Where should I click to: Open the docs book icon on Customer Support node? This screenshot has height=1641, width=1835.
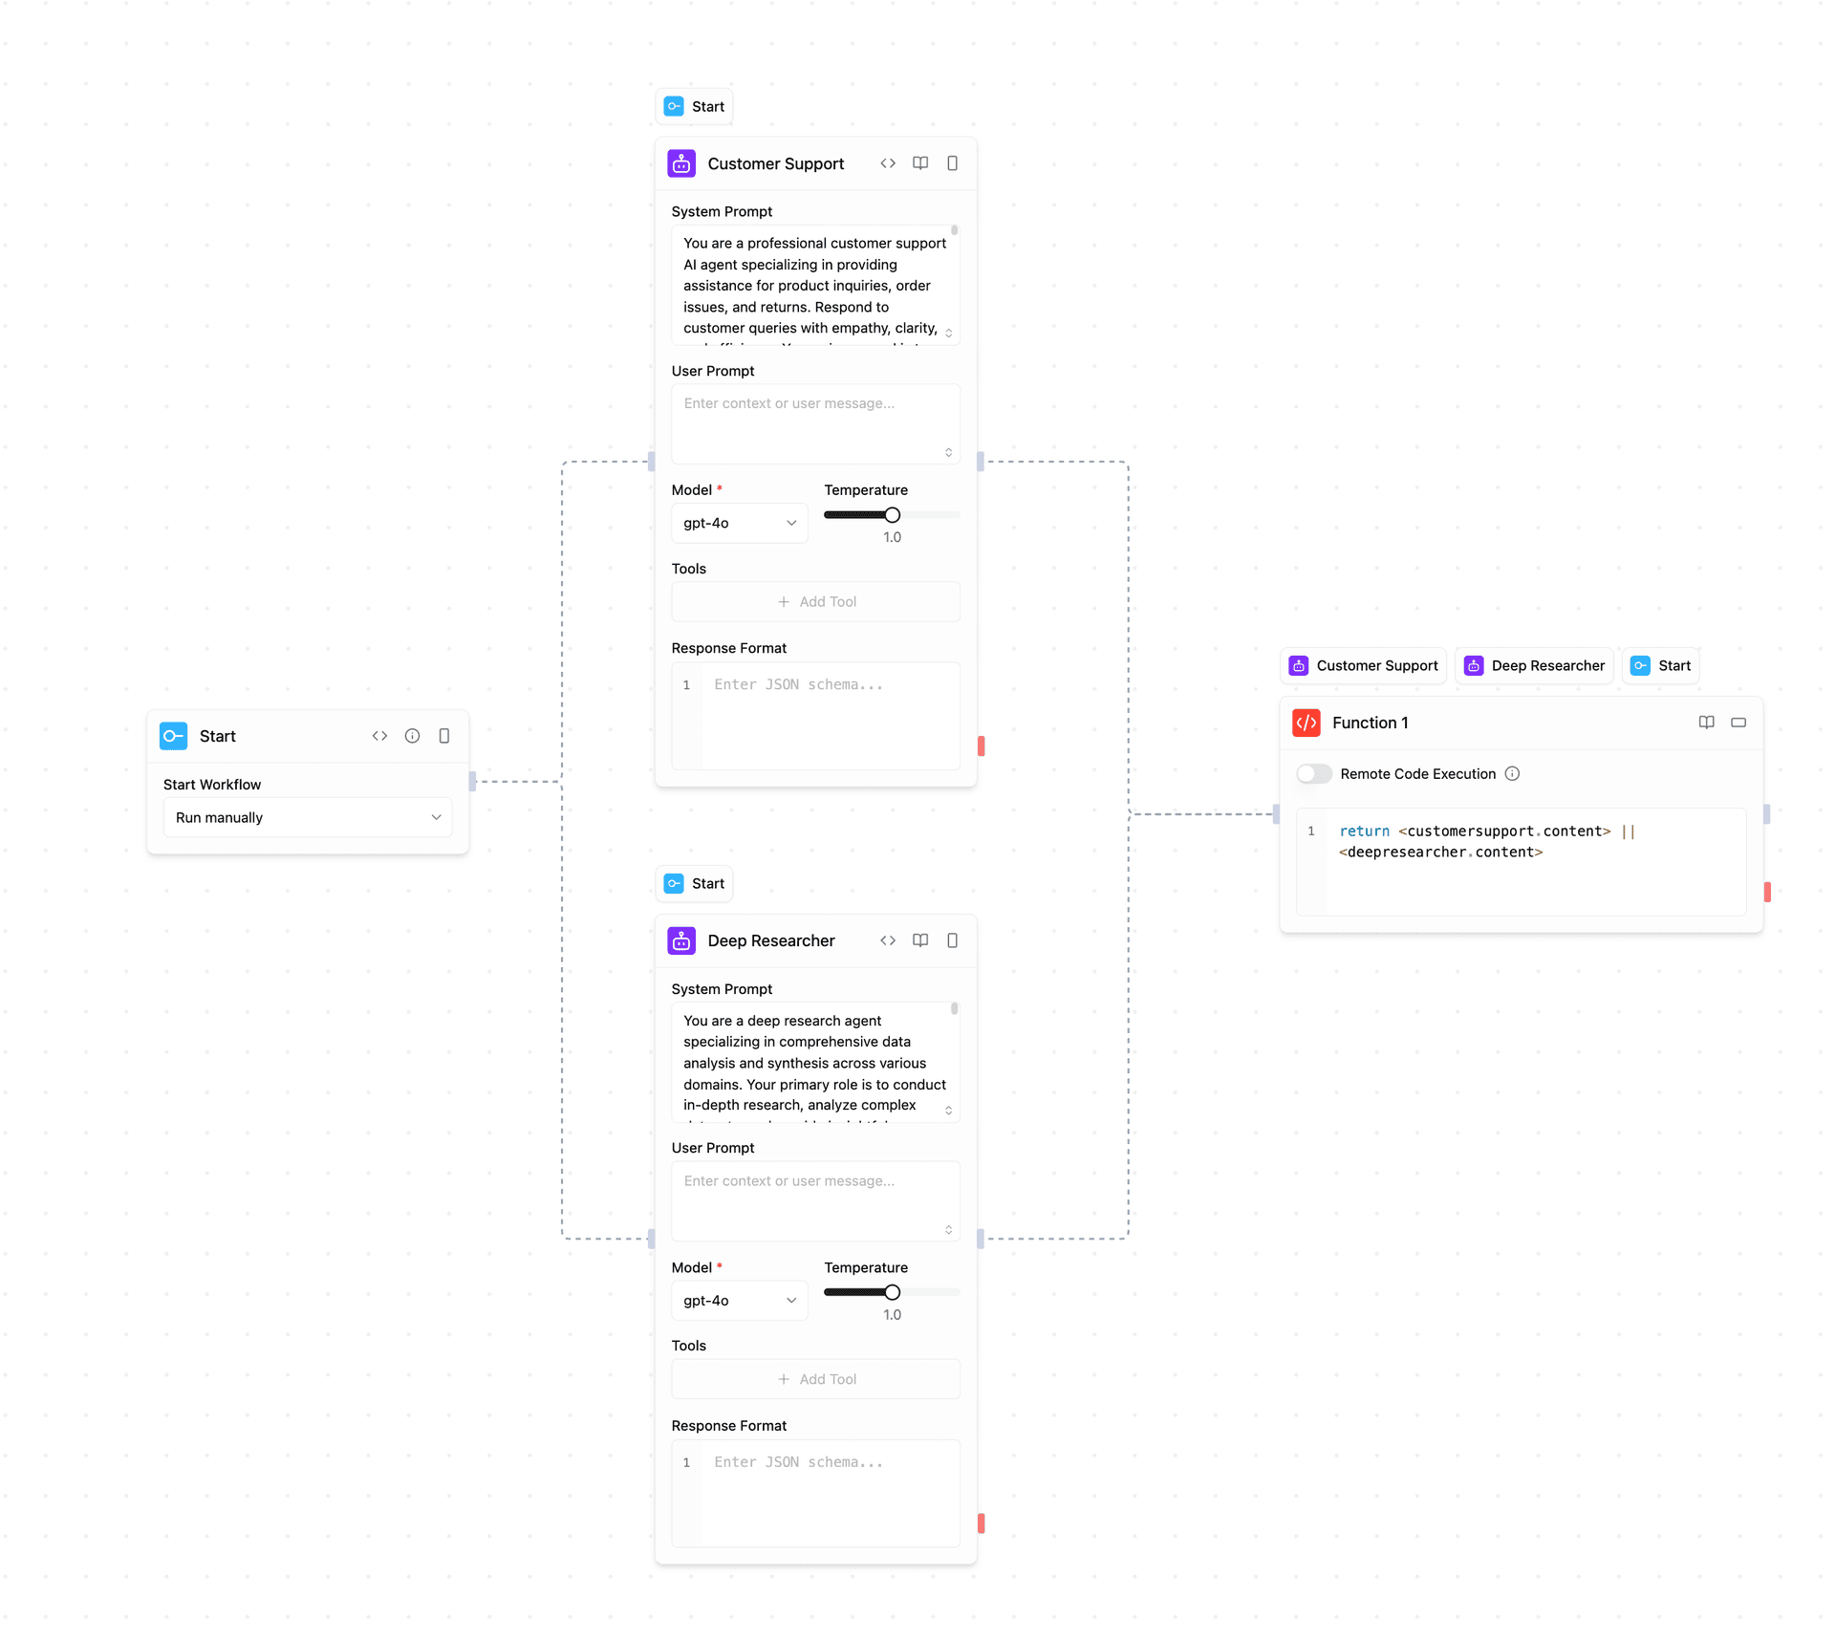click(920, 163)
